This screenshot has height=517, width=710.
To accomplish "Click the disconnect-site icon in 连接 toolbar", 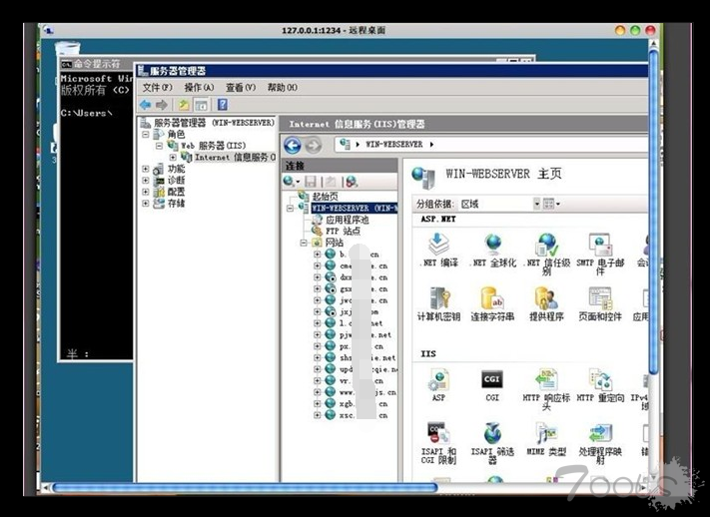I will tap(352, 182).
